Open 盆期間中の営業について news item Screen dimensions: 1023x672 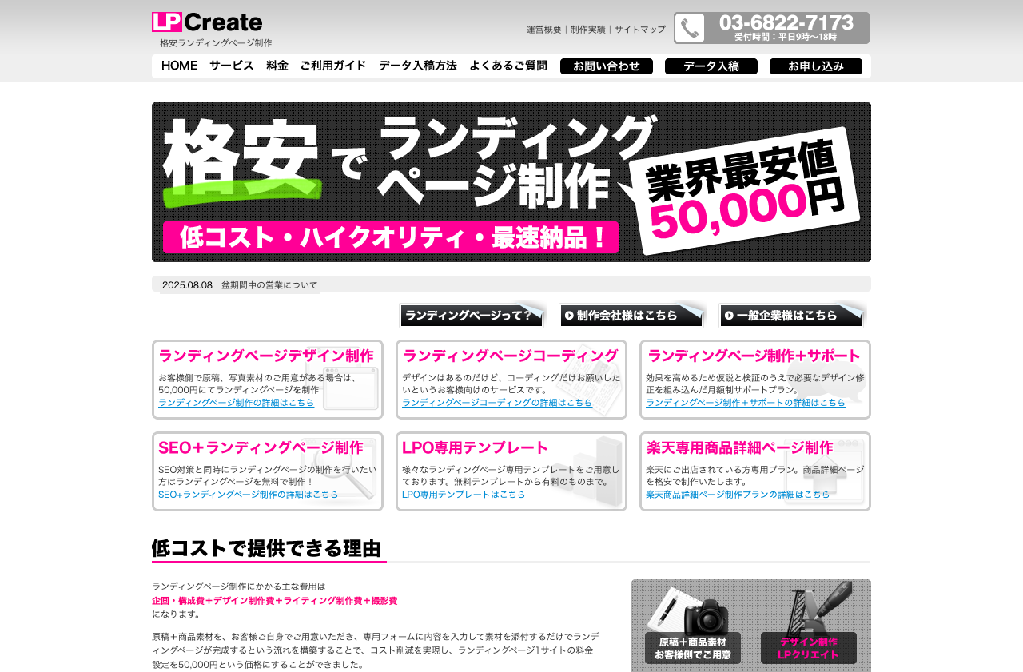coord(269,285)
